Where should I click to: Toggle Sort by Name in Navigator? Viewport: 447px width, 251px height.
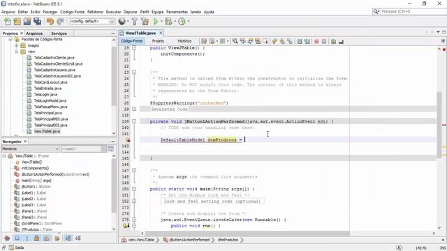point(68,238)
